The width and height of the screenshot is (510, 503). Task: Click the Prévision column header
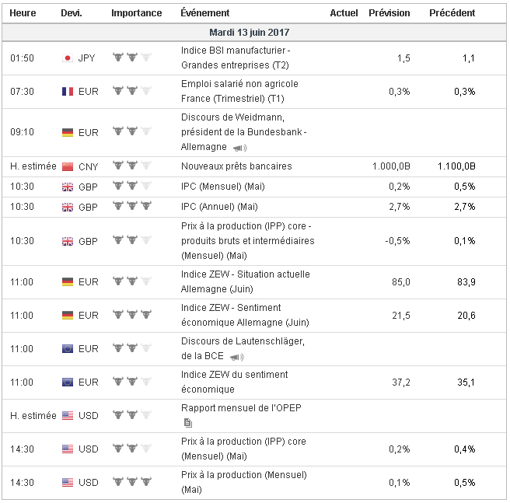(x=389, y=13)
